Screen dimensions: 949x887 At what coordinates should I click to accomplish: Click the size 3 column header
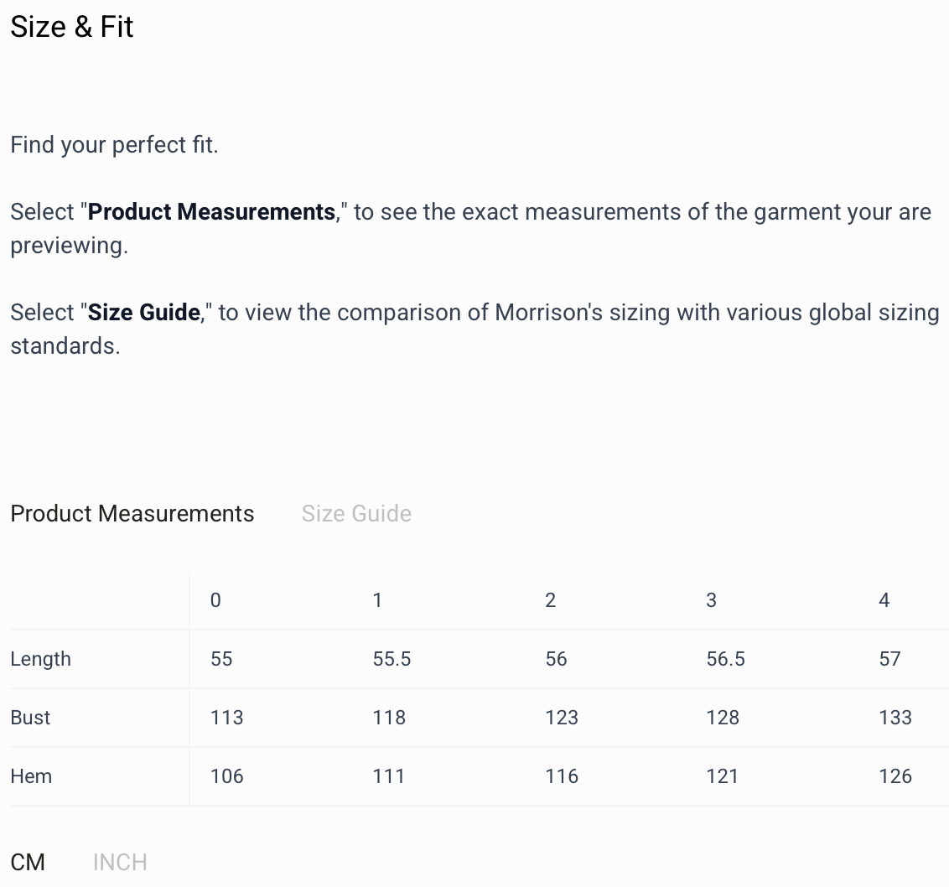point(711,600)
